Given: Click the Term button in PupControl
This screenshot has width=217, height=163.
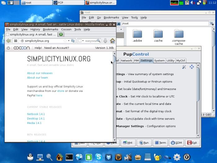Looking at the screenshot, I should coord(160,143).
